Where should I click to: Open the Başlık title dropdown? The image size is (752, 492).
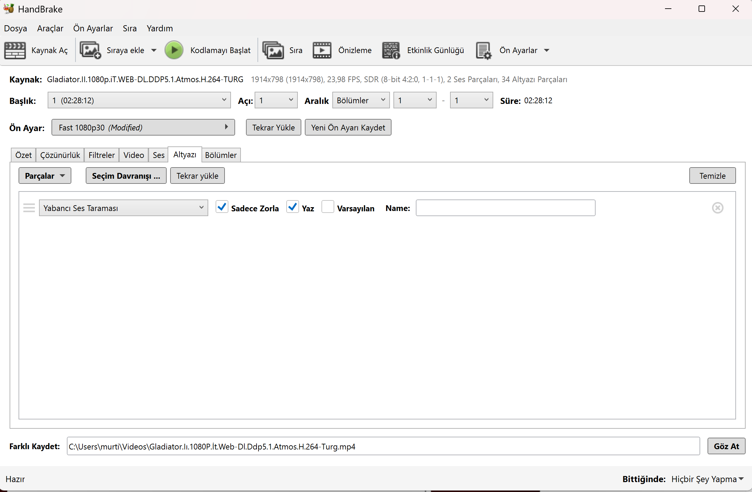coord(139,100)
